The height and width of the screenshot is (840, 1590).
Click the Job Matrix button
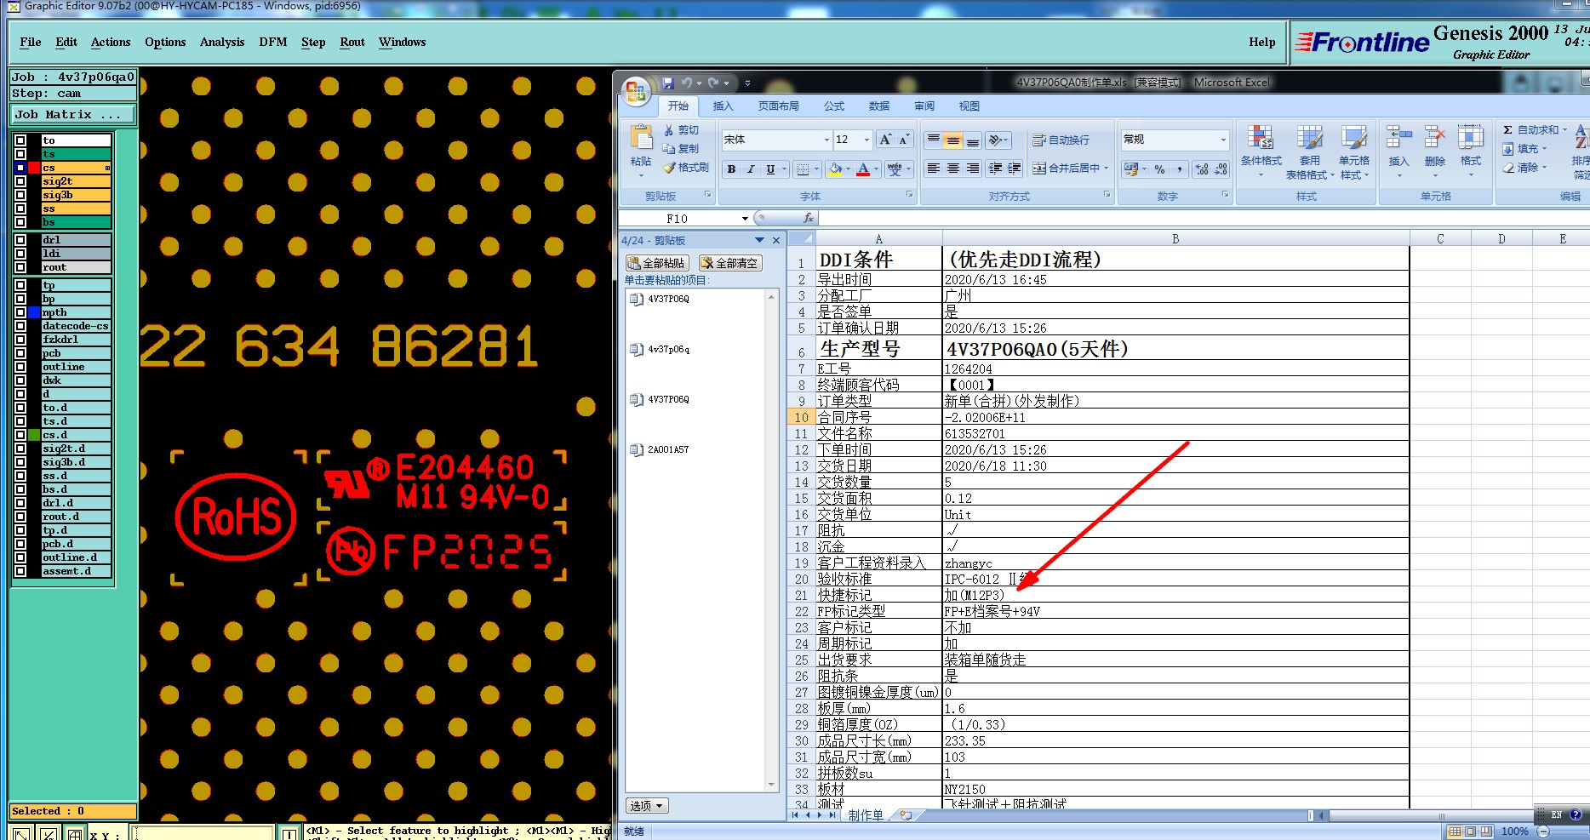(73, 114)
